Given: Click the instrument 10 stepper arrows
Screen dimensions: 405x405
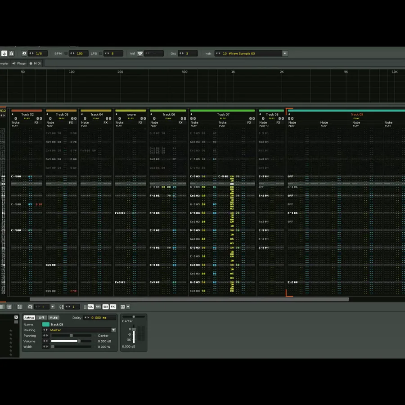Looking at the screenshot, I should click(x=218, y=54).
